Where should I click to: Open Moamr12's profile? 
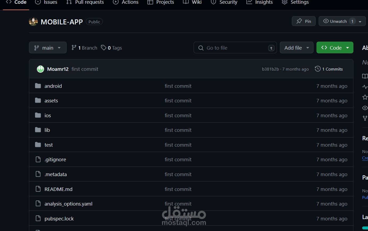pos(58,69)
